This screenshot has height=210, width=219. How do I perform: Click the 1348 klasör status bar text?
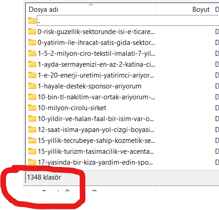pos(44,177)
